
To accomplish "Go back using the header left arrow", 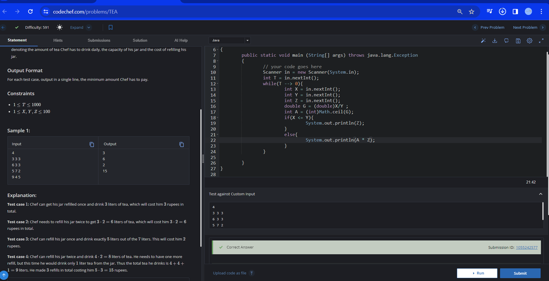I will point(4,27).
